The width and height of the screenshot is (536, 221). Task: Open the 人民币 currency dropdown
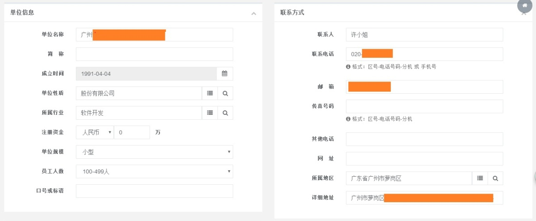point(95,132)
